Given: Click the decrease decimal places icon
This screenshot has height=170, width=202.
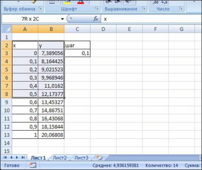Looking at the screenshot, I should (x=164, y=2).
